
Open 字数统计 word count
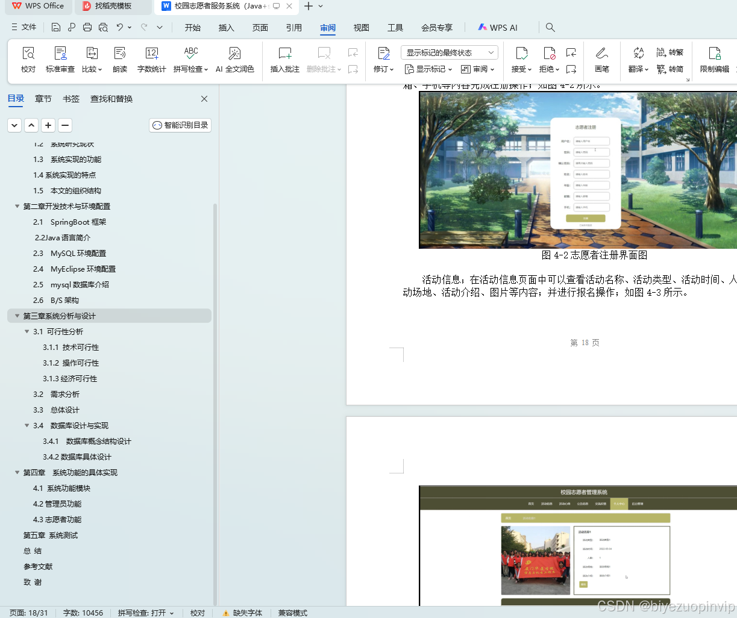tap(152, 60)
